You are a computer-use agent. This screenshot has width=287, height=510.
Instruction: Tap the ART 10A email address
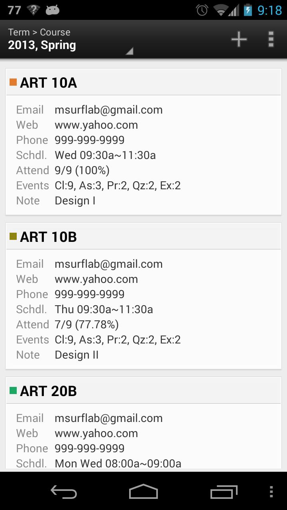tap(108, 110)
